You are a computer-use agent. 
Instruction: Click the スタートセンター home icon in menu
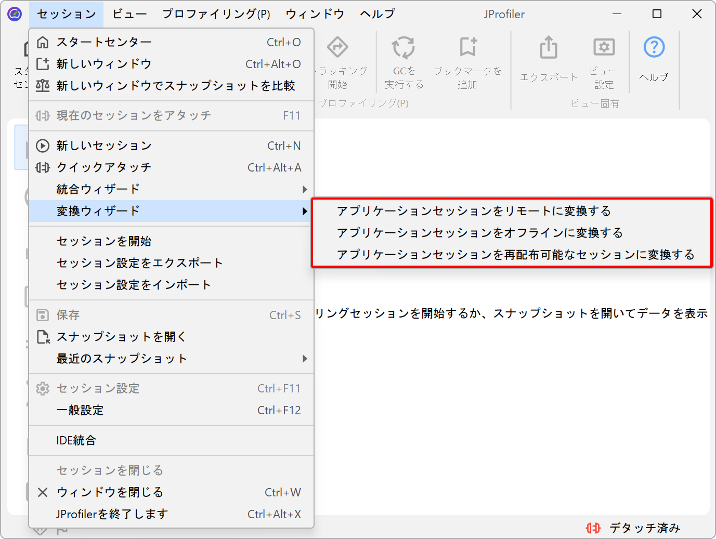(x=43, y=42)
